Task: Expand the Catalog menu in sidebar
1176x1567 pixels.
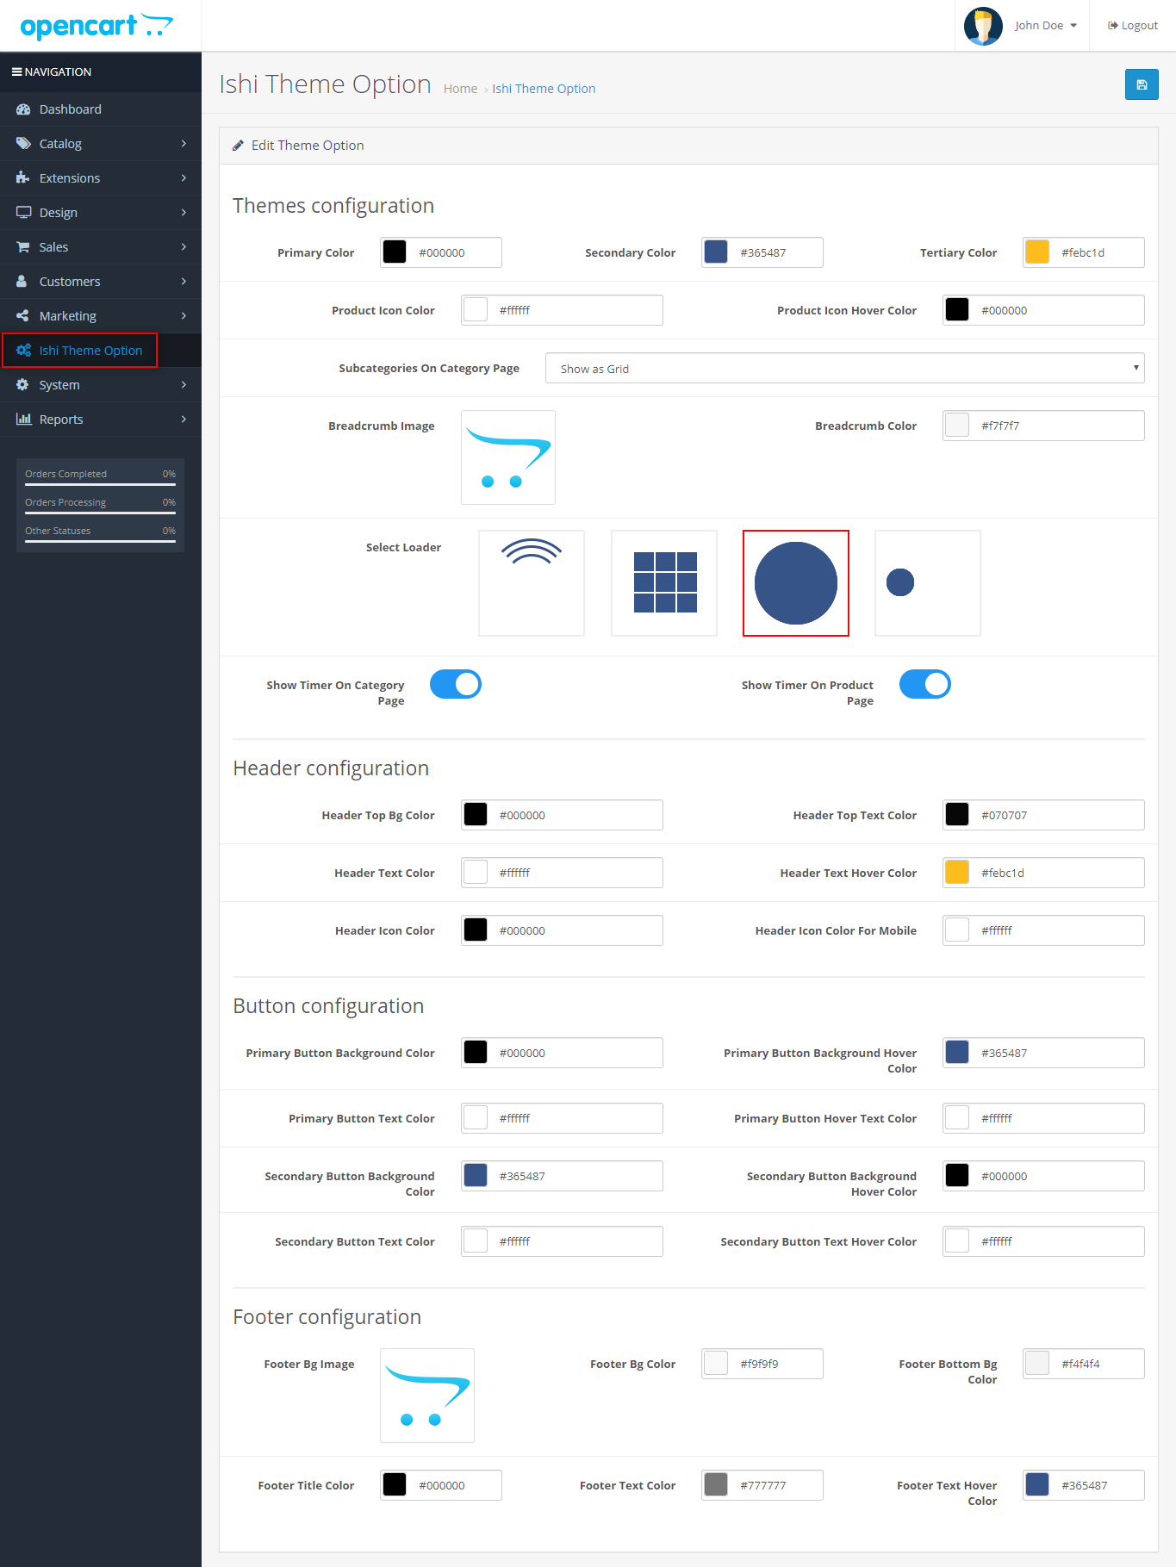Action: [x=101, y=144]
